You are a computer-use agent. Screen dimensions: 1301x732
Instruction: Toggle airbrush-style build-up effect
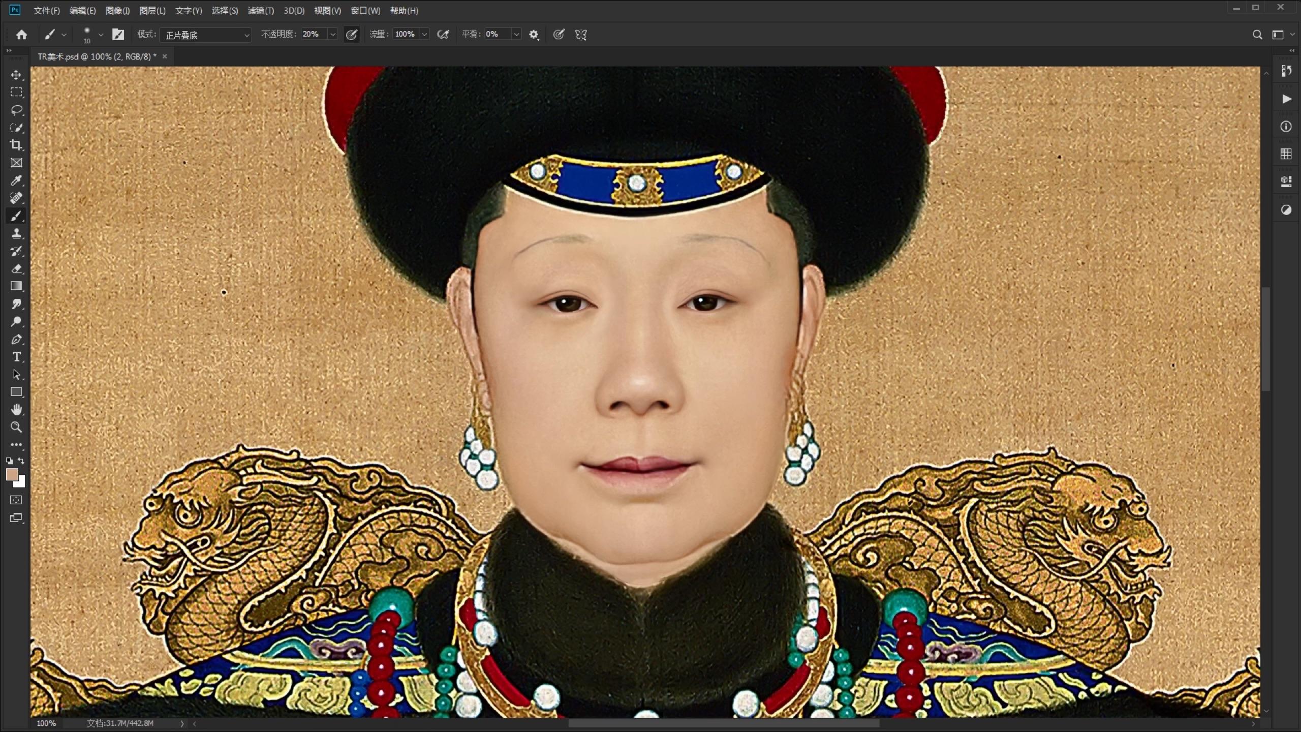(x=443, y=35)
